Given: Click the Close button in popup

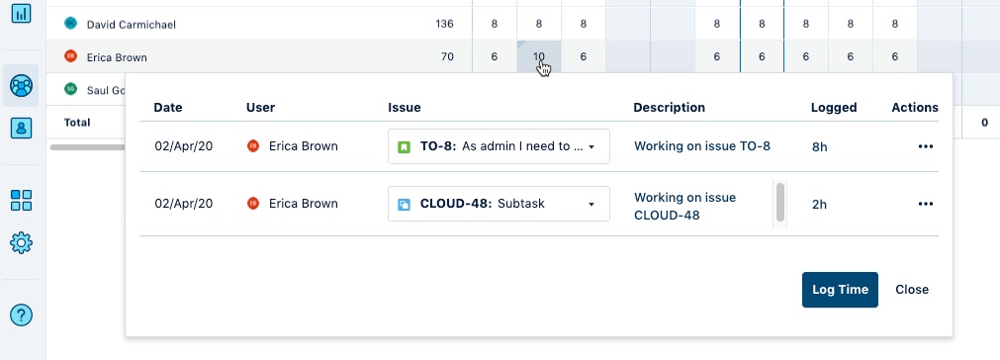Looking at the screenshot, I should coord(912,290).
